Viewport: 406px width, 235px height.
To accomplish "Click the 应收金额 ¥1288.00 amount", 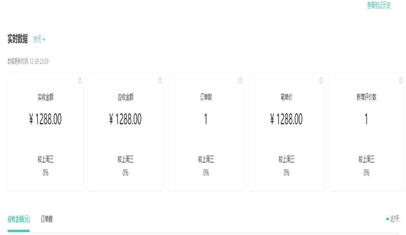I will (x=125, y=120).
